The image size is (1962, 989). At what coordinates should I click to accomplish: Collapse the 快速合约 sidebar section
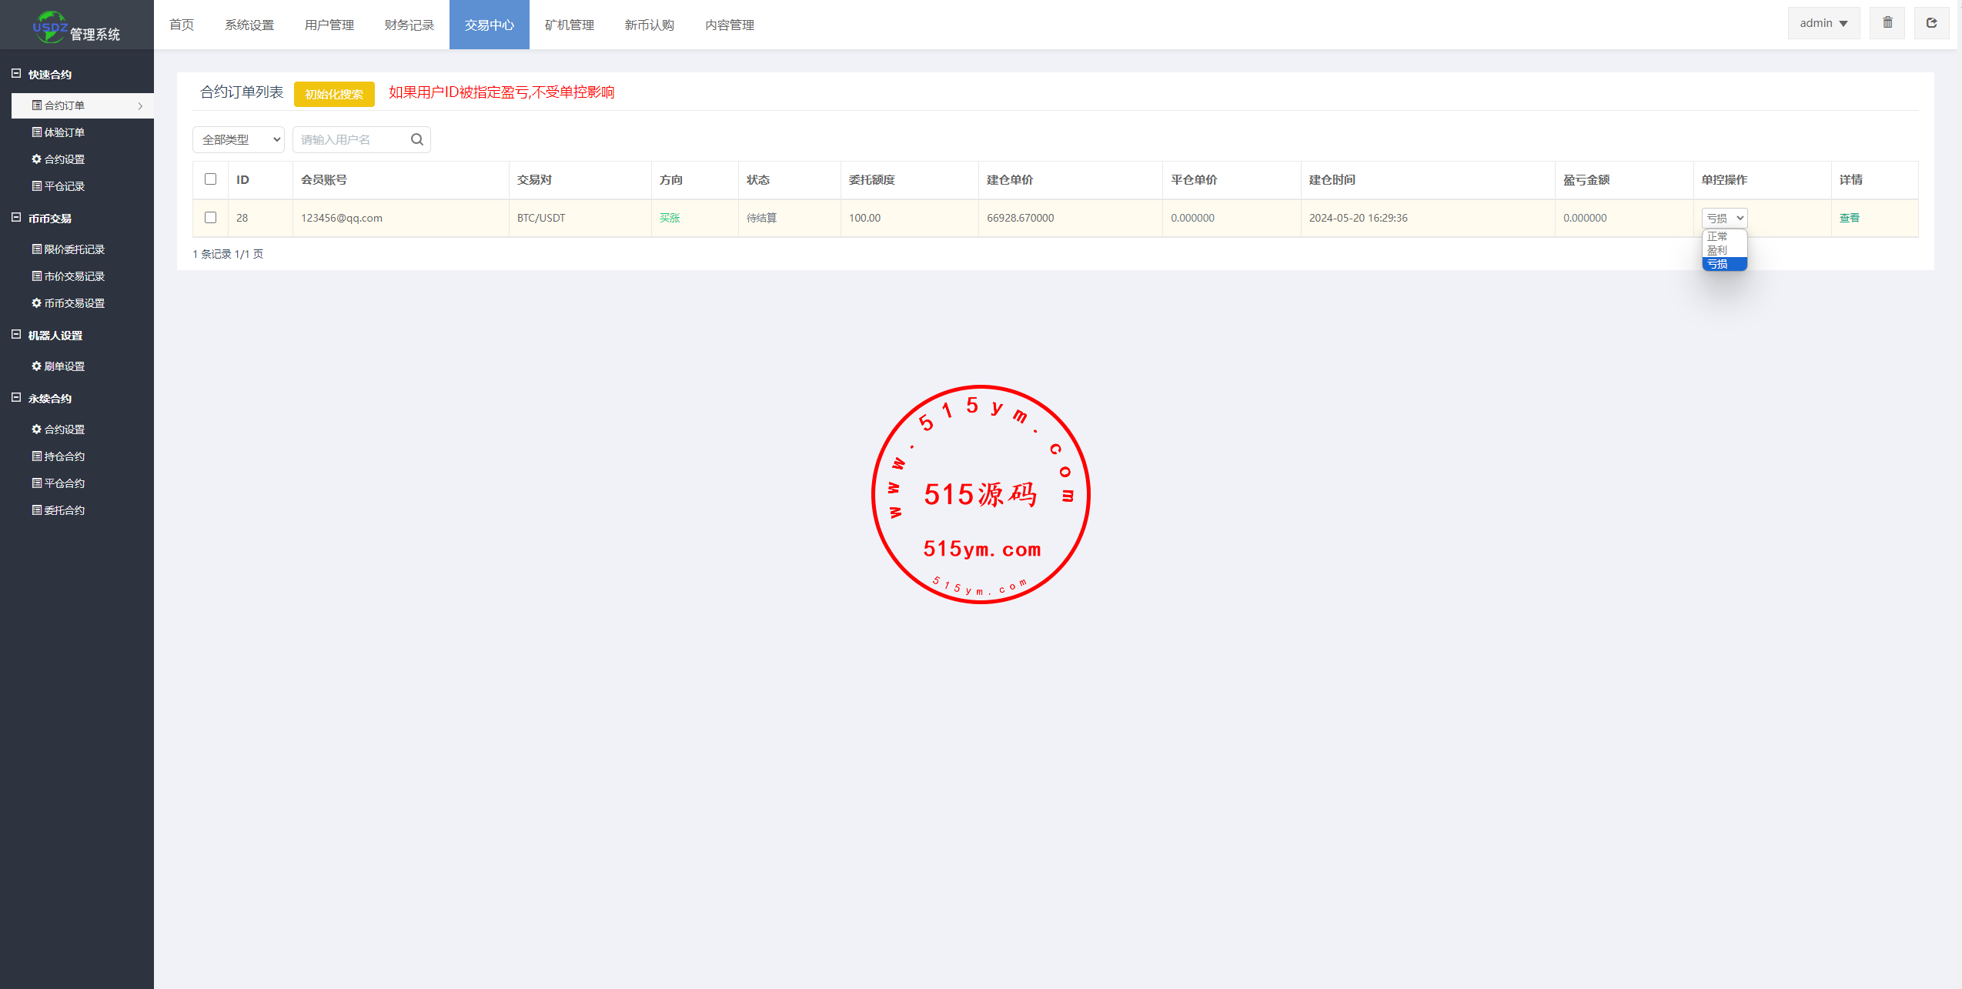click(x=16, y=74)
